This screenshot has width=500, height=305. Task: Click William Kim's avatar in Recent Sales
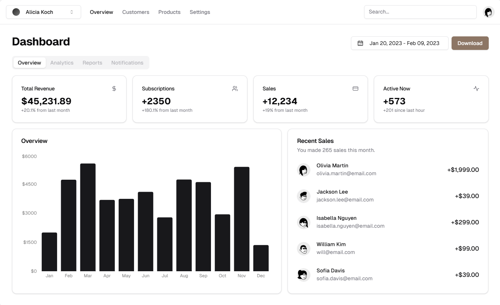[x=304, y=249]
